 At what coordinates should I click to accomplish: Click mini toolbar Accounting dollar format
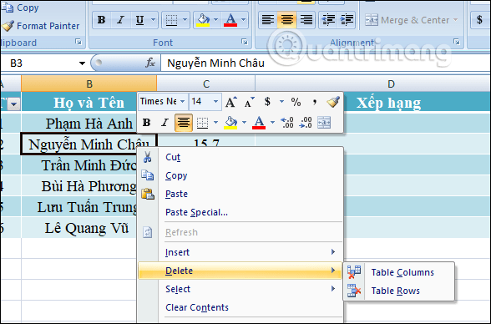coord(267,101)
